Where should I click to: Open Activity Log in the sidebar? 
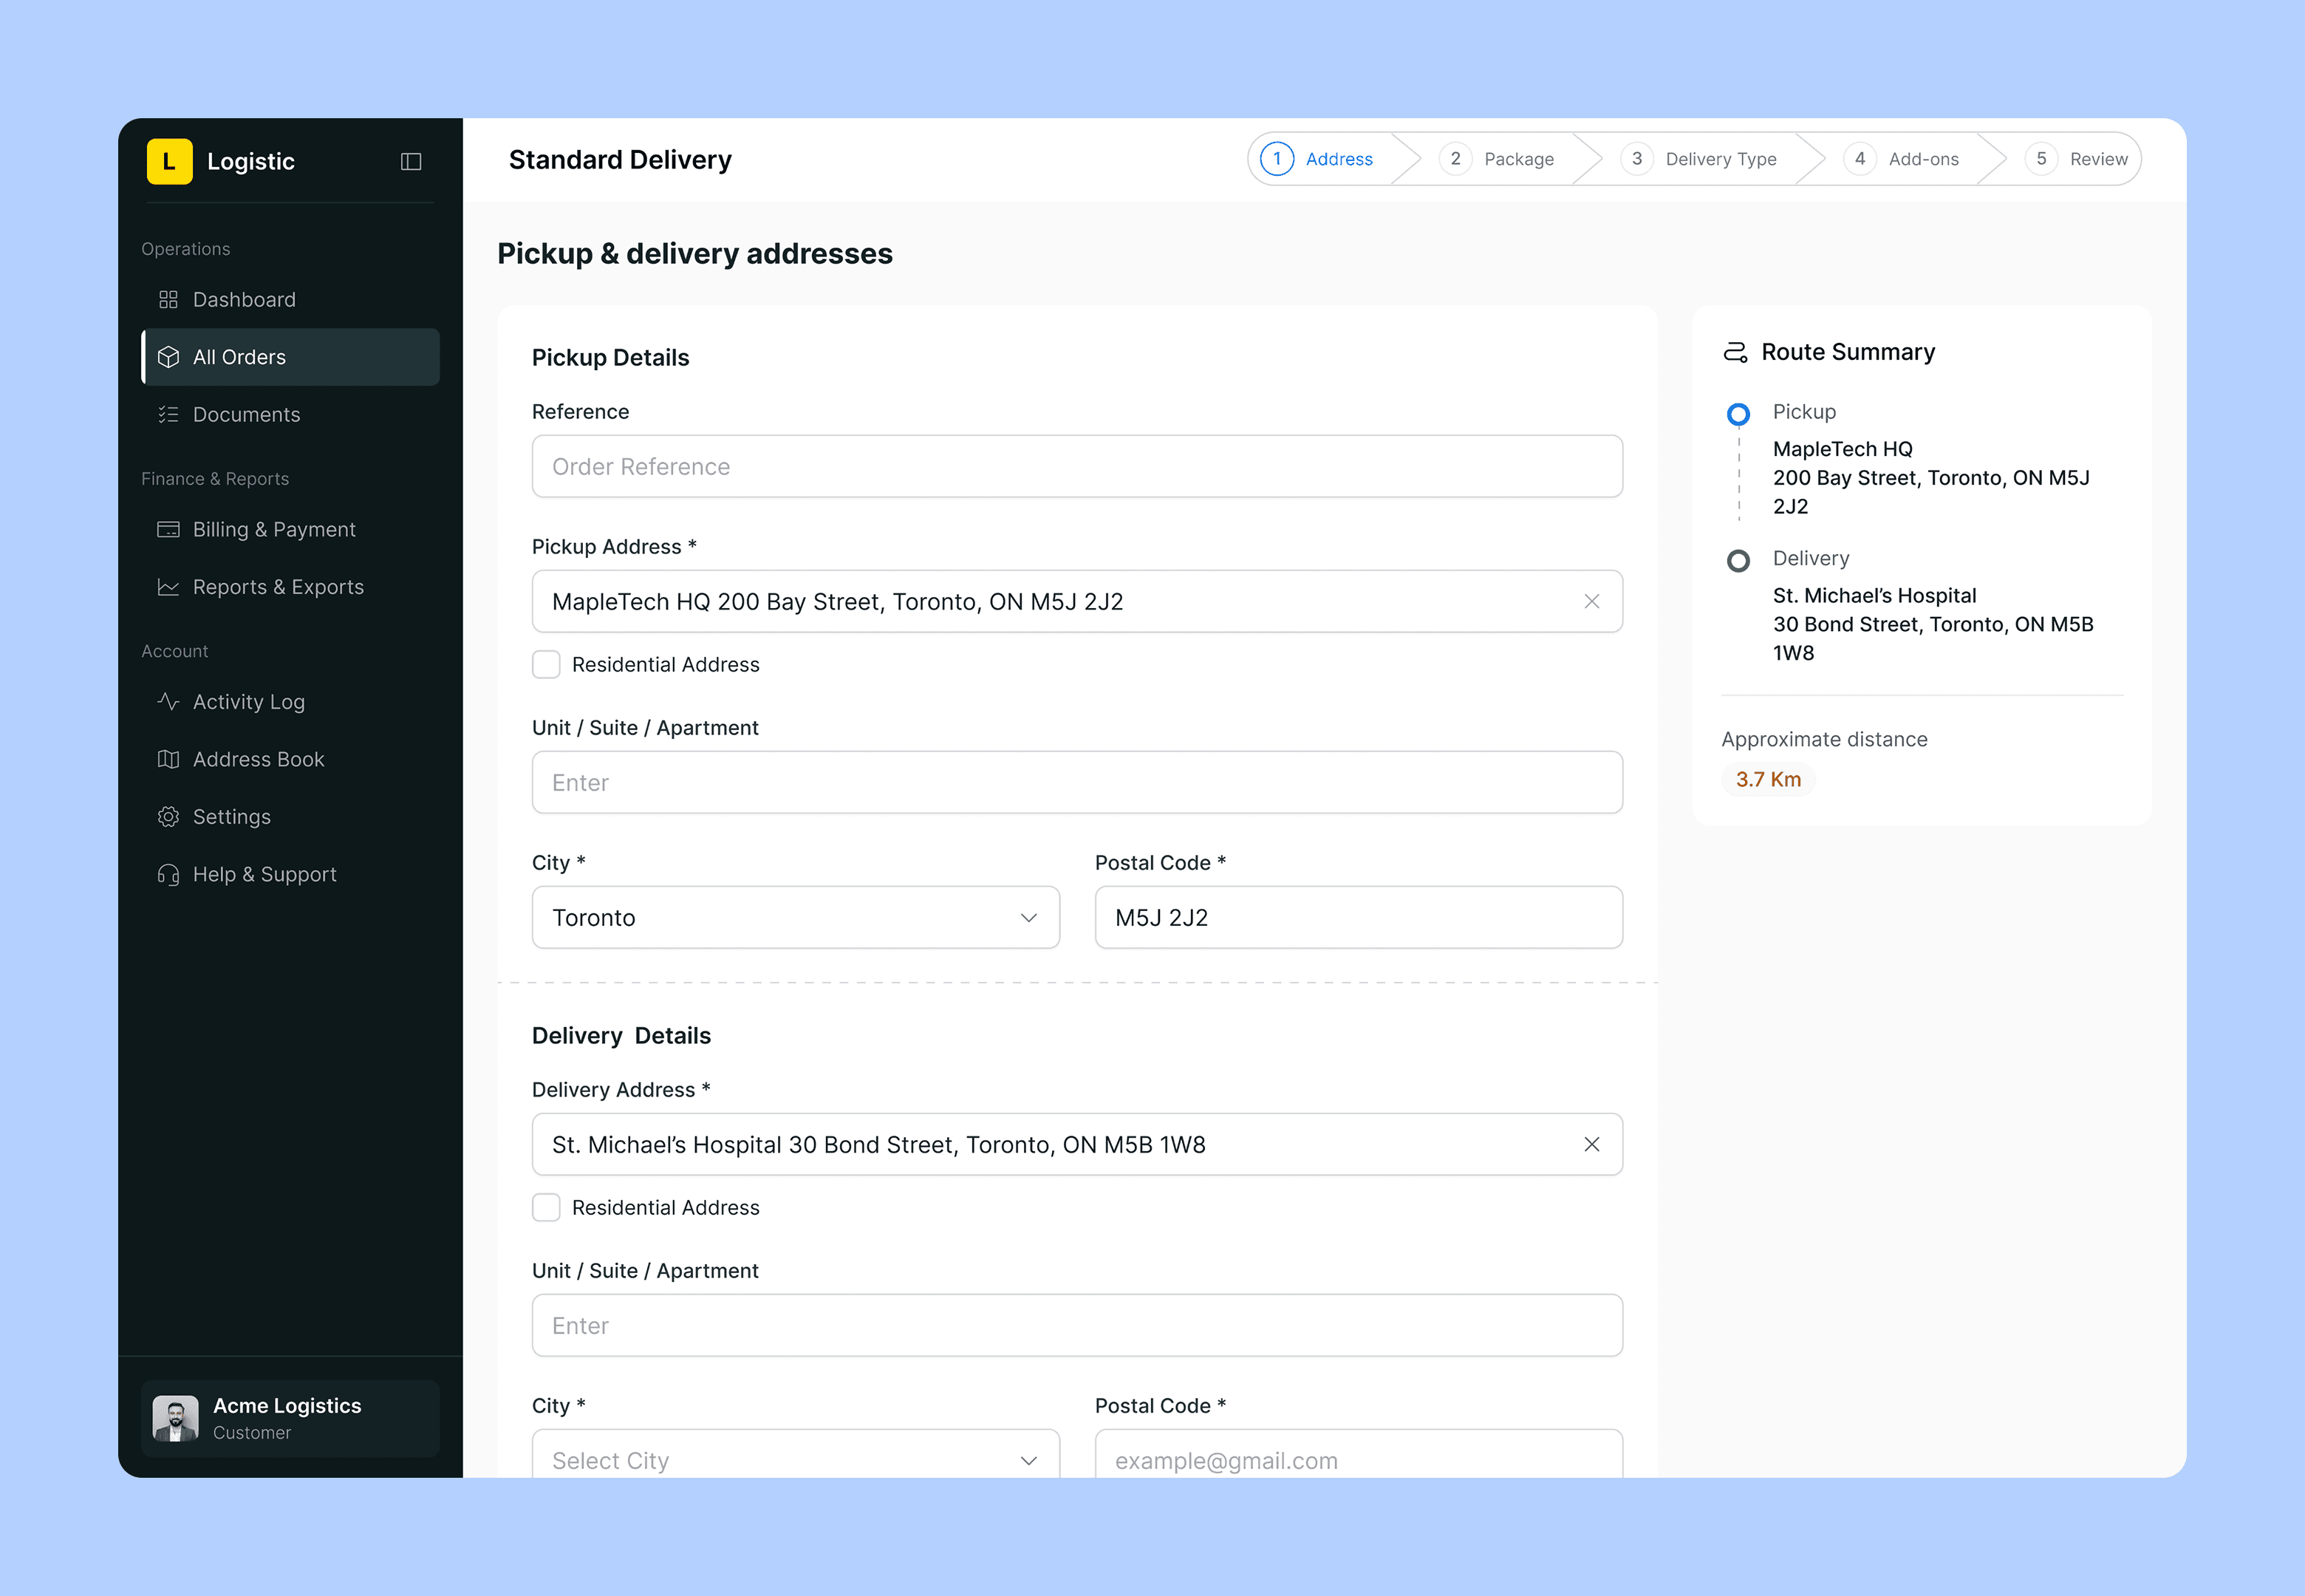point(291,702)
